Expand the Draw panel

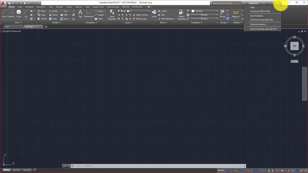[x=18, y=23]
